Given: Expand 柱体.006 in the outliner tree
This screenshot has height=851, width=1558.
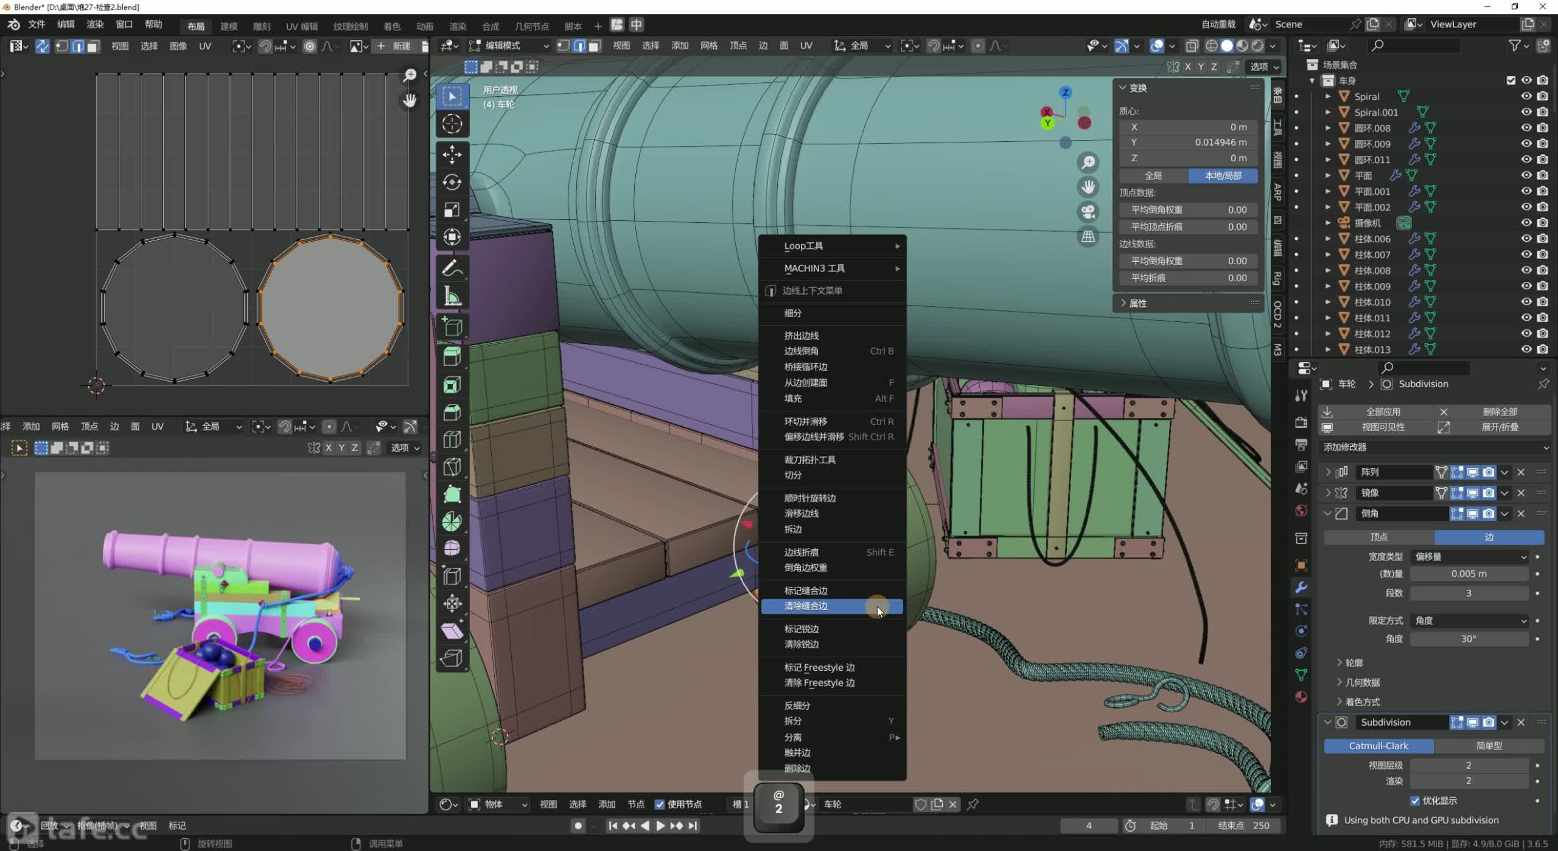Looking at the screenshot, I should tap(1328, 239).
